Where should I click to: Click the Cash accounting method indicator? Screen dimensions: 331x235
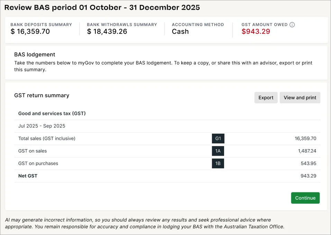coord(180,31)
